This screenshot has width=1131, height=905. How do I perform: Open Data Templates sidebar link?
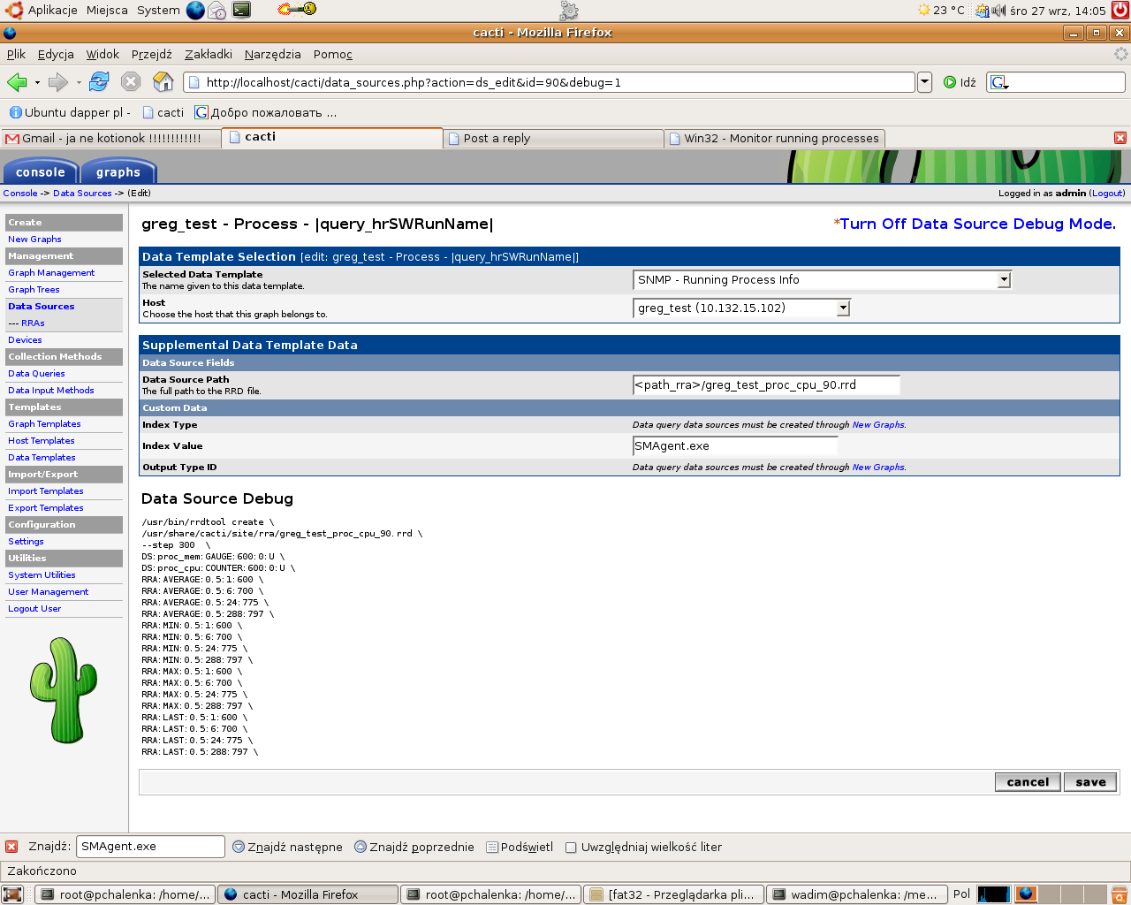[42, 458]
